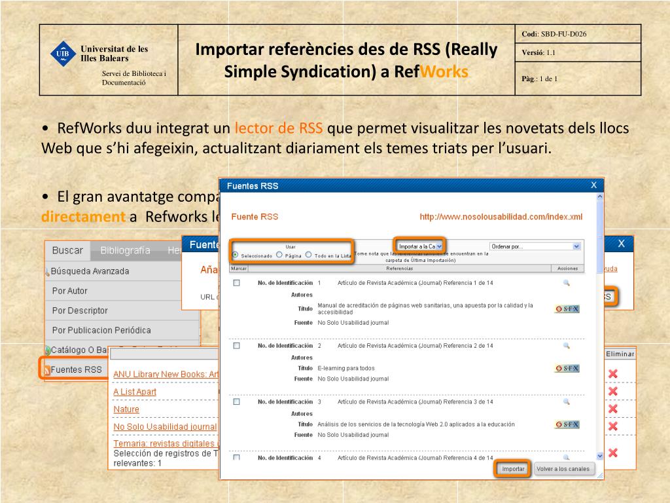
Task: Click the Fuentes RSS feed icon in menu
Action: (x=47, y=370)
